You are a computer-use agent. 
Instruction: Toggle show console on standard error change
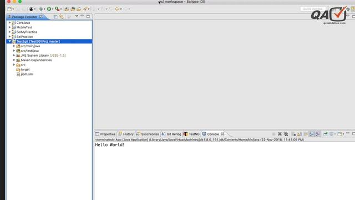click(x=318, y=134)
